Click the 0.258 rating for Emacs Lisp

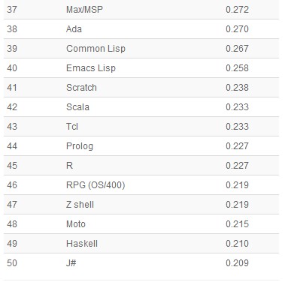[237, 68]
